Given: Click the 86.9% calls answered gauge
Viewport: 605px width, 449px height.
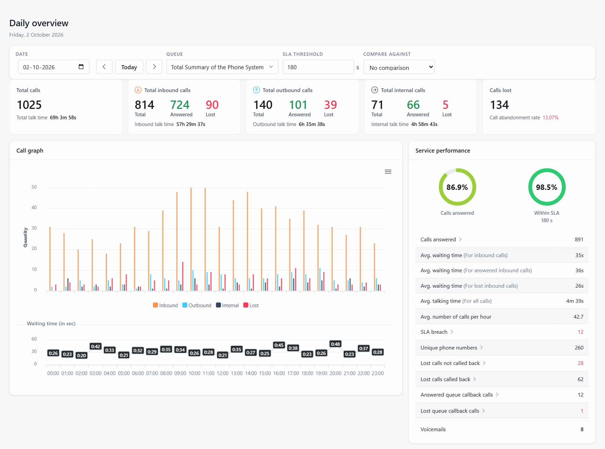Looking at the screenshot, I should point(457,187).
